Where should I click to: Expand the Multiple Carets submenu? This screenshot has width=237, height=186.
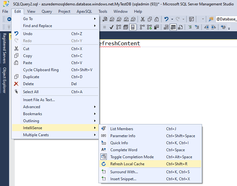[55, 135]
